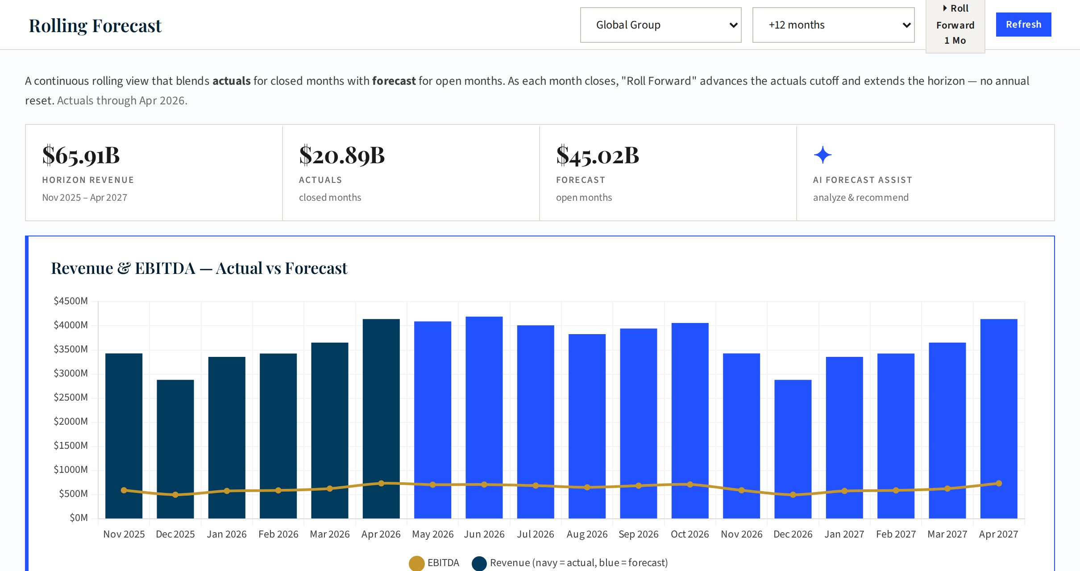Click the Dec 2026 forecast bar
This screenshot has width=1080, height=571.
(x=793, y=449)
